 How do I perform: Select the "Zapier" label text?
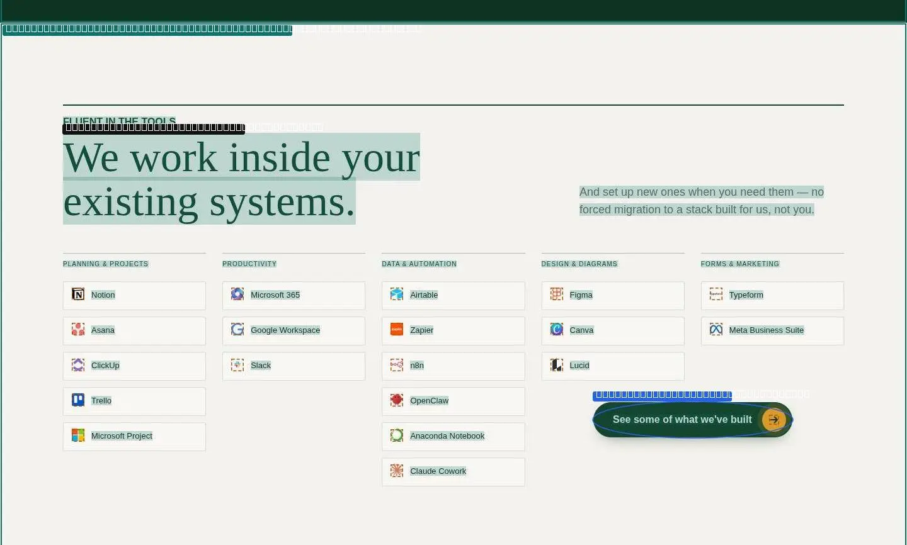click(422, 330)
